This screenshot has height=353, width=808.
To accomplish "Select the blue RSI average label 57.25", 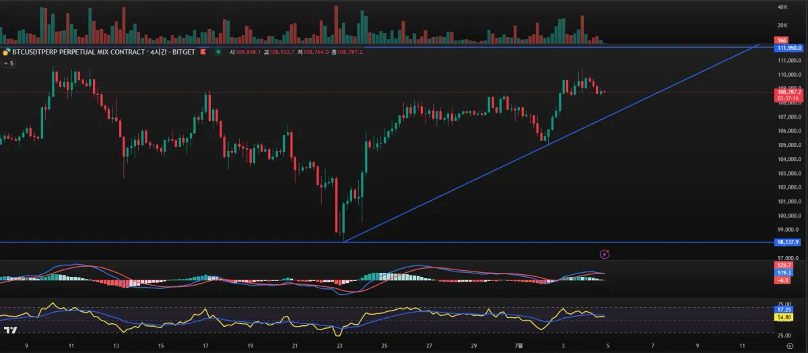I will point(784,309).
